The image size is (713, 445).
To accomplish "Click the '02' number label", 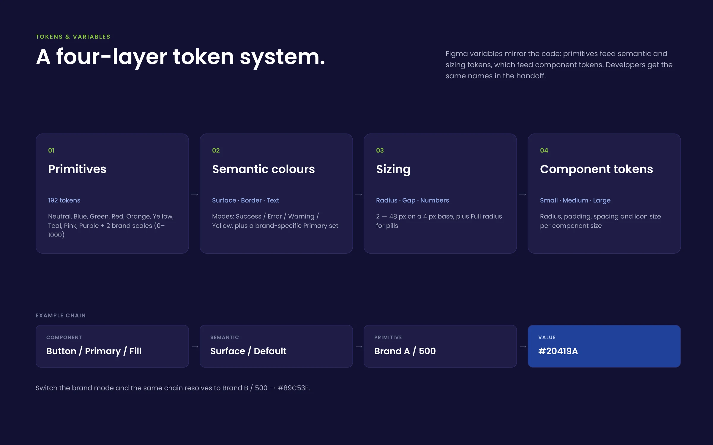I will pos(216,150).
